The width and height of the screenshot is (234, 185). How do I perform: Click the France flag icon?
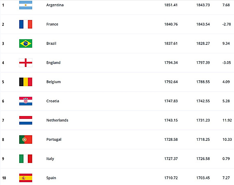point(26,24)
